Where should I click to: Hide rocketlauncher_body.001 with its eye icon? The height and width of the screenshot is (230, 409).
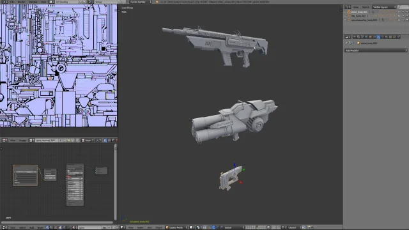399,20
